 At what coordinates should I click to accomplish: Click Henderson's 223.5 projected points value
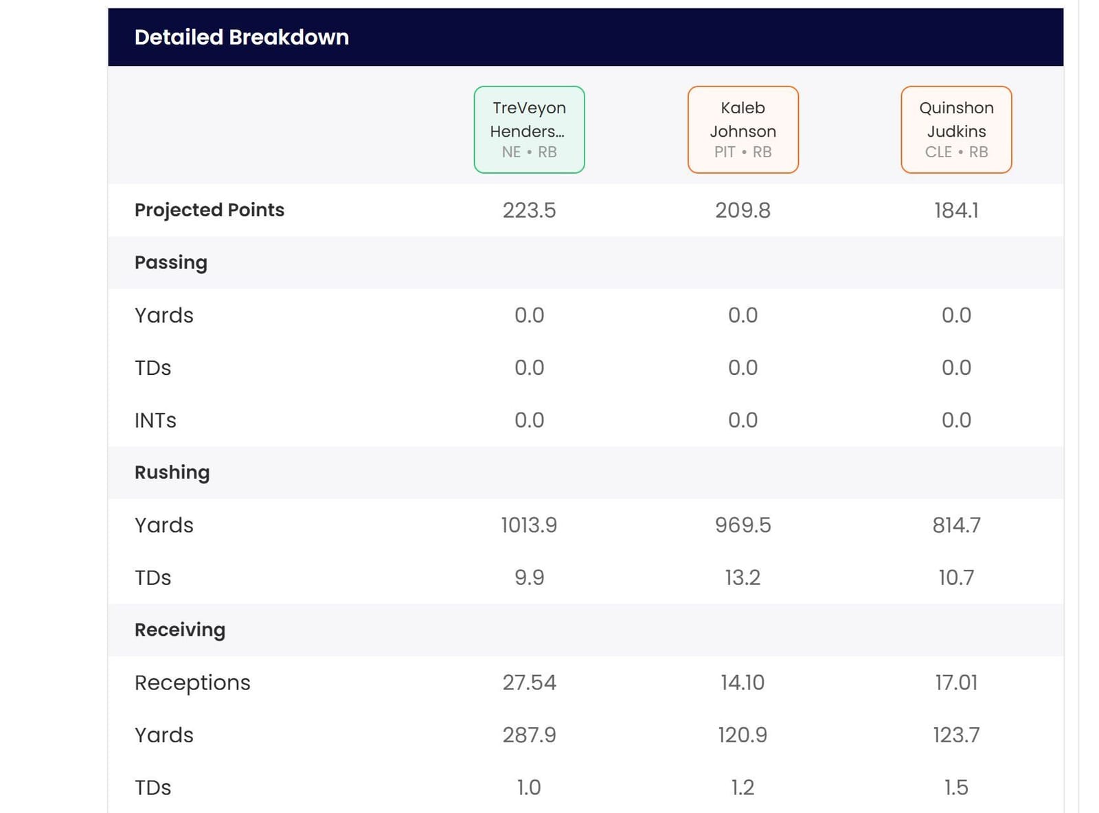click(529, 210)
